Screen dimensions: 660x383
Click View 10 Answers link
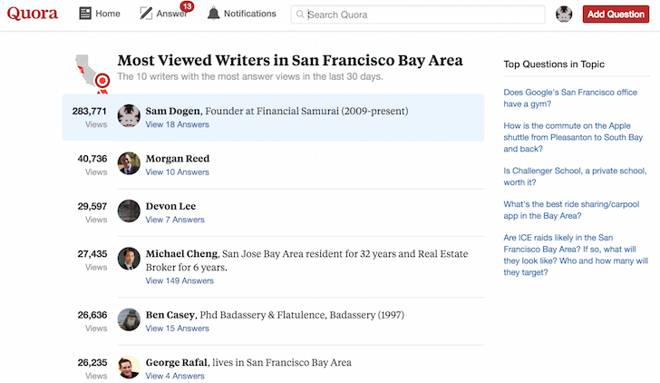(177, 172)
